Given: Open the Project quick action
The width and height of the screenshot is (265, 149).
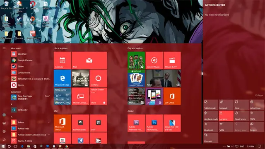Looking at the screenshot, I should pyautogui.click(x=257, y=127).
